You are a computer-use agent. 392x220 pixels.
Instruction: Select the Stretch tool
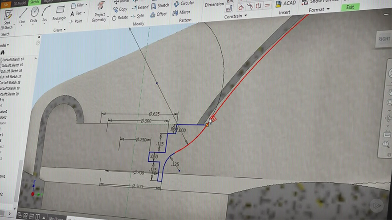coord(160,5)
